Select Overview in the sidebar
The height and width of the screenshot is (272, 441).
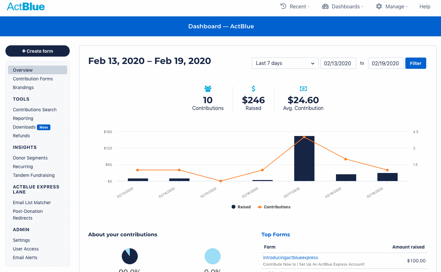38,70
